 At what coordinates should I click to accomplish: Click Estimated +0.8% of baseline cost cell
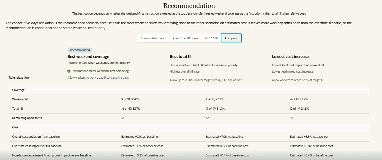(311, 146)
